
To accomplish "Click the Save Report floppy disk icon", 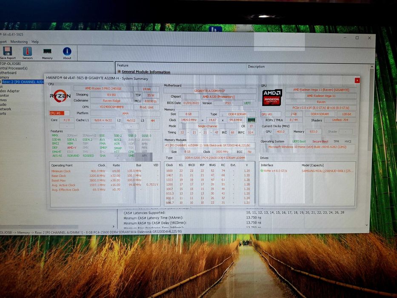I will pyautogui.click(x=8, y=51).
